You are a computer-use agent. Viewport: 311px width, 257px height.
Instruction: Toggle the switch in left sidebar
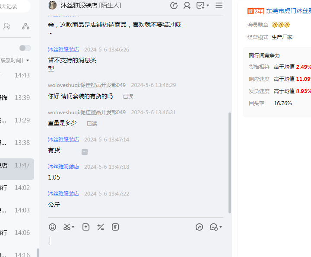(x=25, y=48)
